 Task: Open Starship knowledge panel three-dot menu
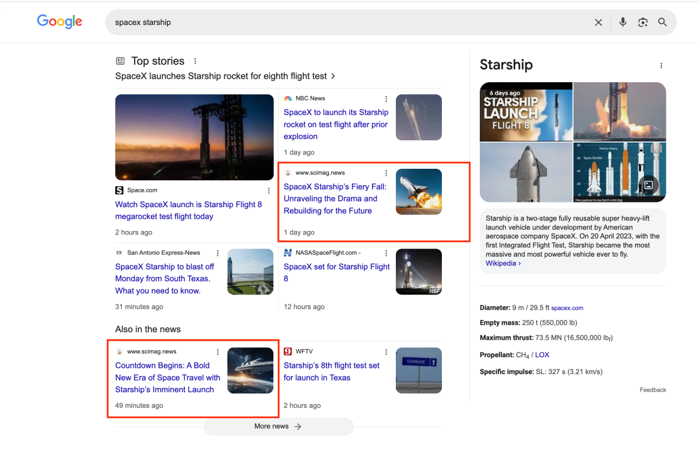pyautogui.click(x=661, y=66)
